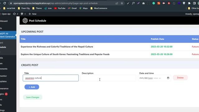The image size is (199, 112).
Task: Click the + Add button
Action: [x=32, y=87]
